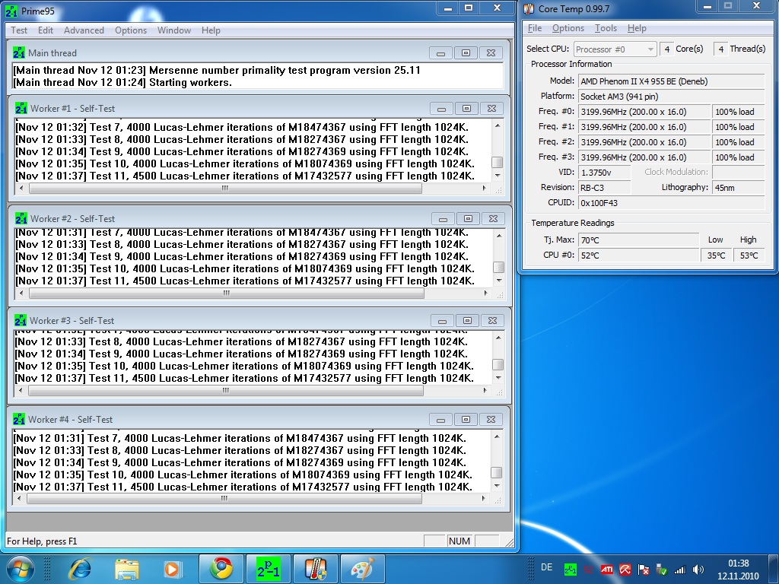This screenshot has width=779, height=584.
Task: Minimize the Main thread child window
Action: pyautogui.click(x=440, y=53)
